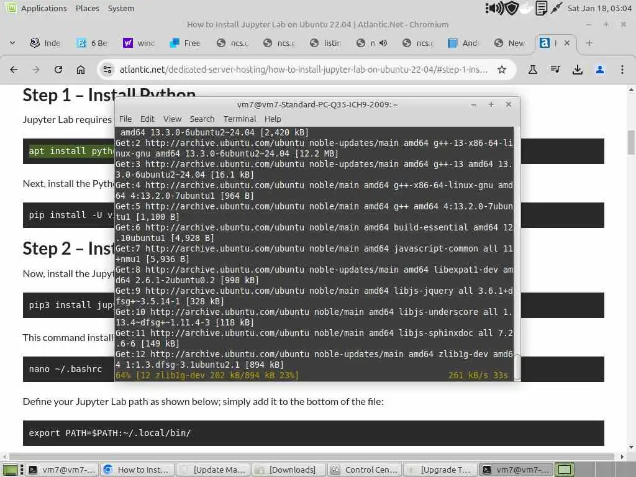Open terminal Terminal menu
The width and height of the screenshot is (636, 477).
240,119
